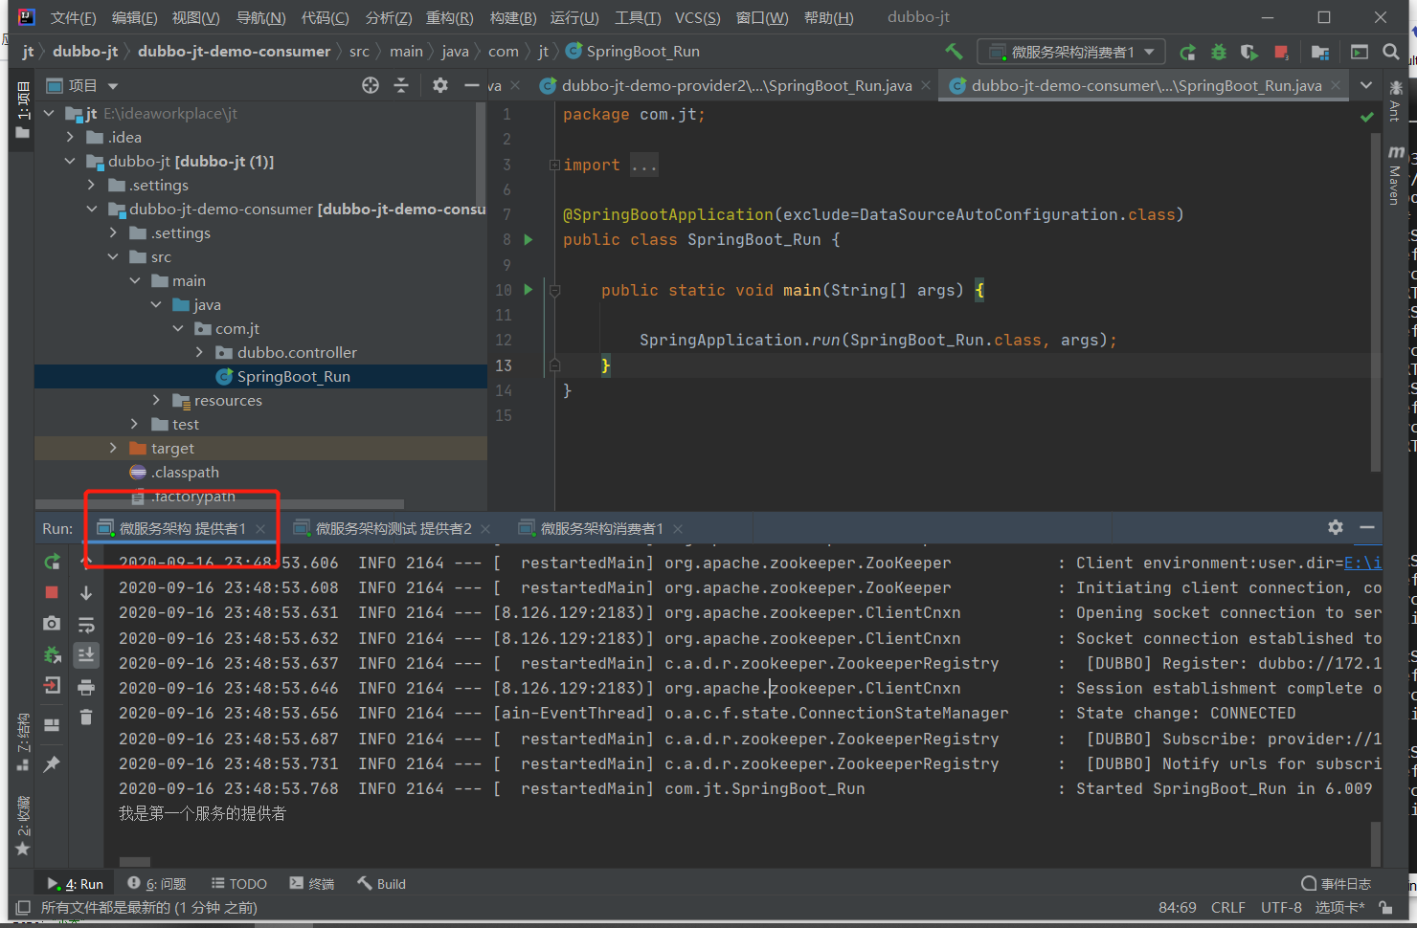Show hidden editor tabs chevron

coord(1366,85)
